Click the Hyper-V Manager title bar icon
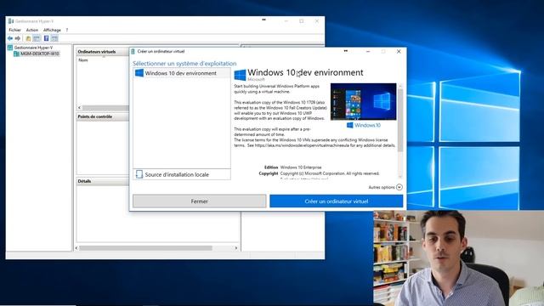Screen dimensions: 544x306 click(11, 21)
